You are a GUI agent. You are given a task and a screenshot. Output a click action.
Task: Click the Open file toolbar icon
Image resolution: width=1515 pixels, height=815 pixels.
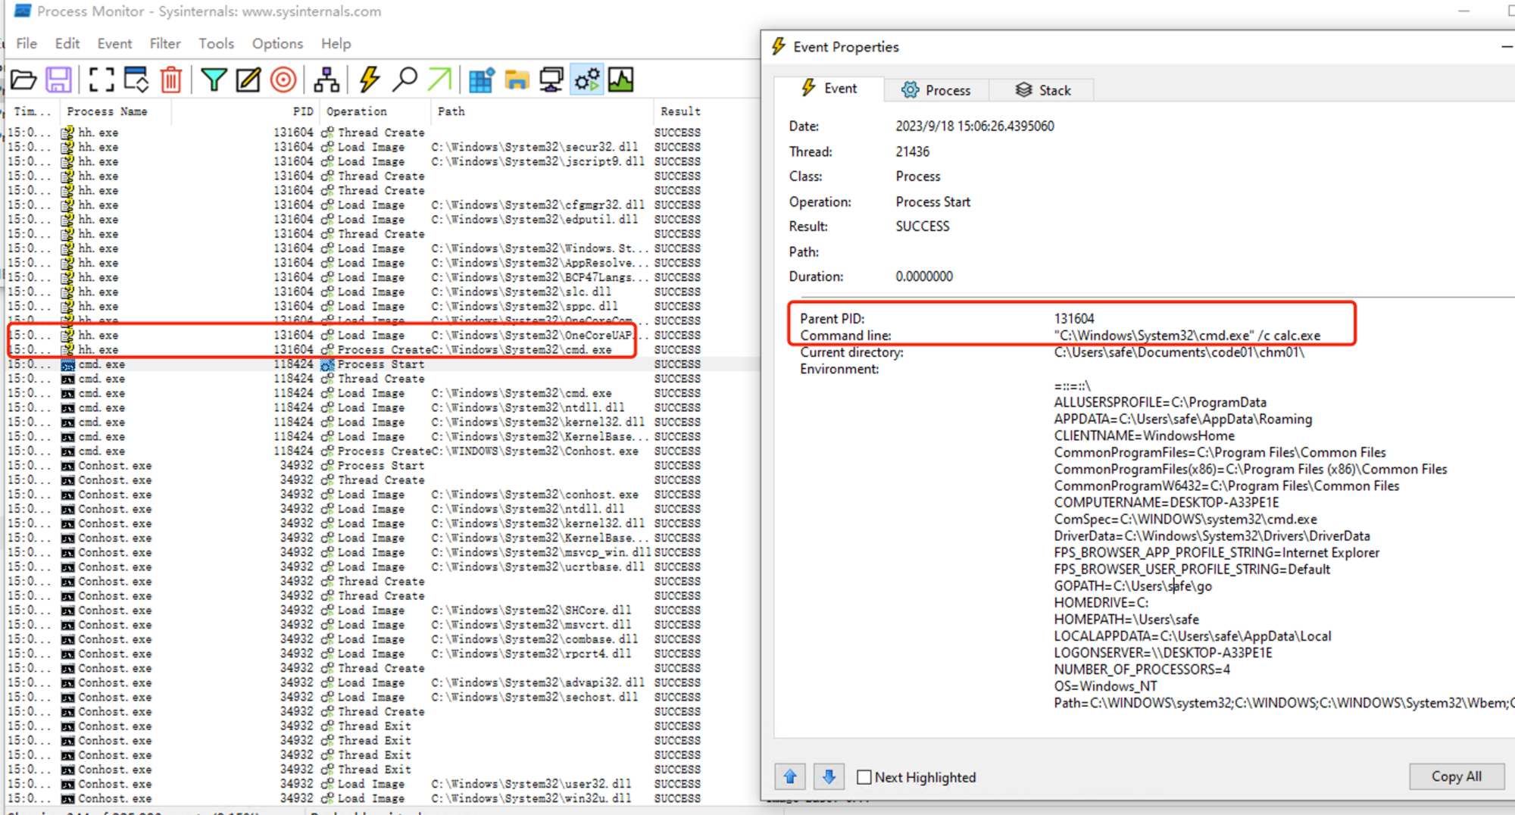[23, 80]
